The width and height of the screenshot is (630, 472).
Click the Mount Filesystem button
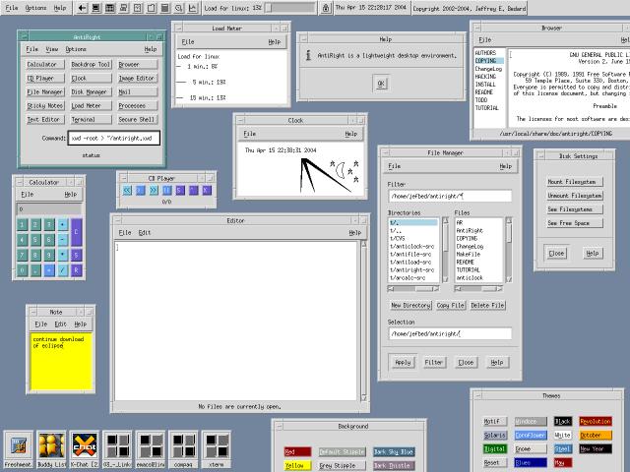(576, 182)
